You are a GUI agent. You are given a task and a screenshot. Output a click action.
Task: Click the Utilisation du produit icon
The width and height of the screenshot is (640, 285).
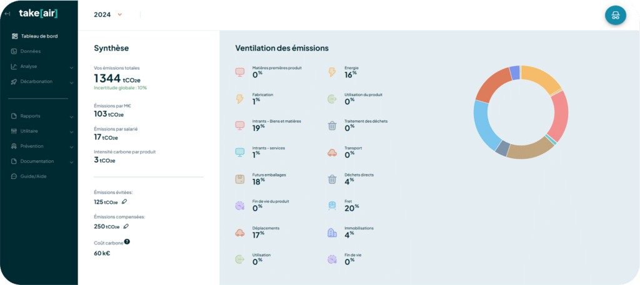pyautogui.click(x=332, y=99)
